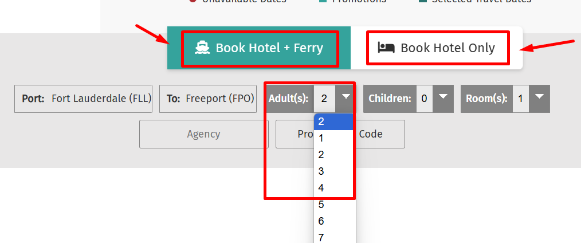
Task: Pick 1 adult from dropdown list
Action: coord(333,138)
